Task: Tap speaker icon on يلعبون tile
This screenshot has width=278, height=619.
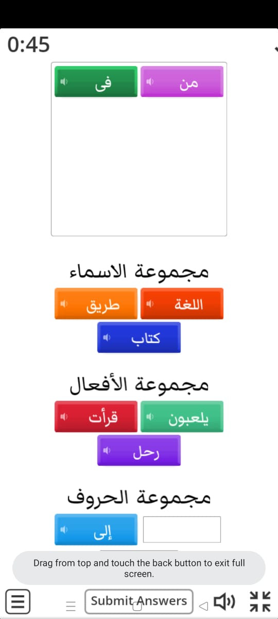Action: click(149, 416)
